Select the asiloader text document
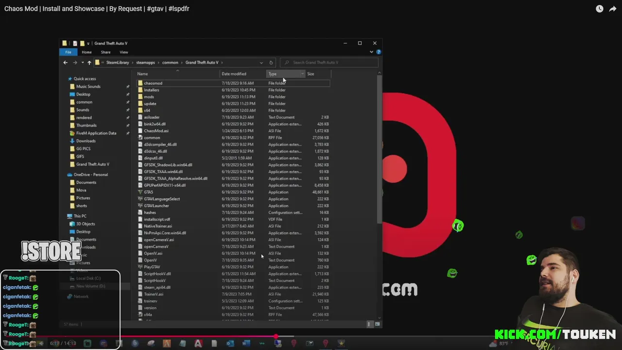The width and height of the screenshot is (622, 350). point(152,117)
